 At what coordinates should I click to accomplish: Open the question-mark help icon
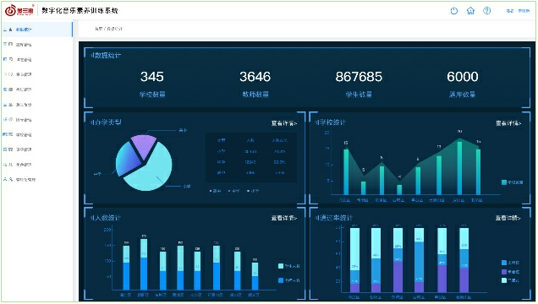pyautogui.click(x=487, y=11)
